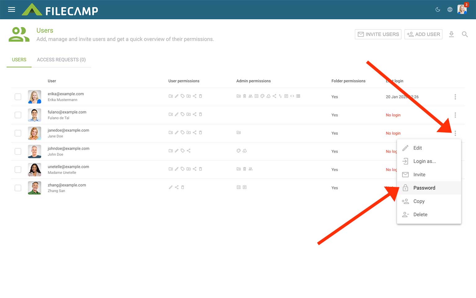Open the language globe icon
Viewport: 476px width, 298px height.
click(450, 10)
